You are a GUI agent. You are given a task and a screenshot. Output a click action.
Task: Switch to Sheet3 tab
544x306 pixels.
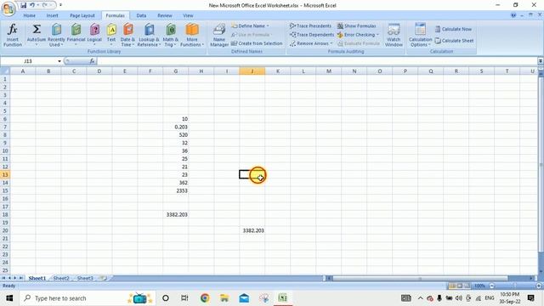tap(85, 278)
